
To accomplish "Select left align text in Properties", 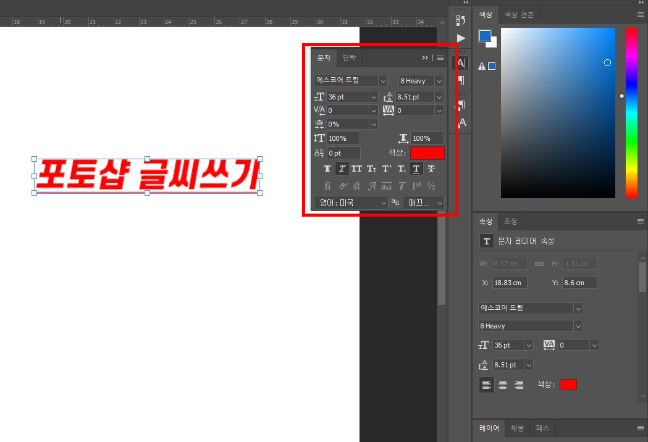I will pyautogui.click(x=486, y=385).
